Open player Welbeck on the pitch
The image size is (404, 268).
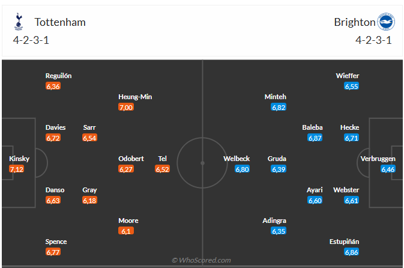[236, 159]
